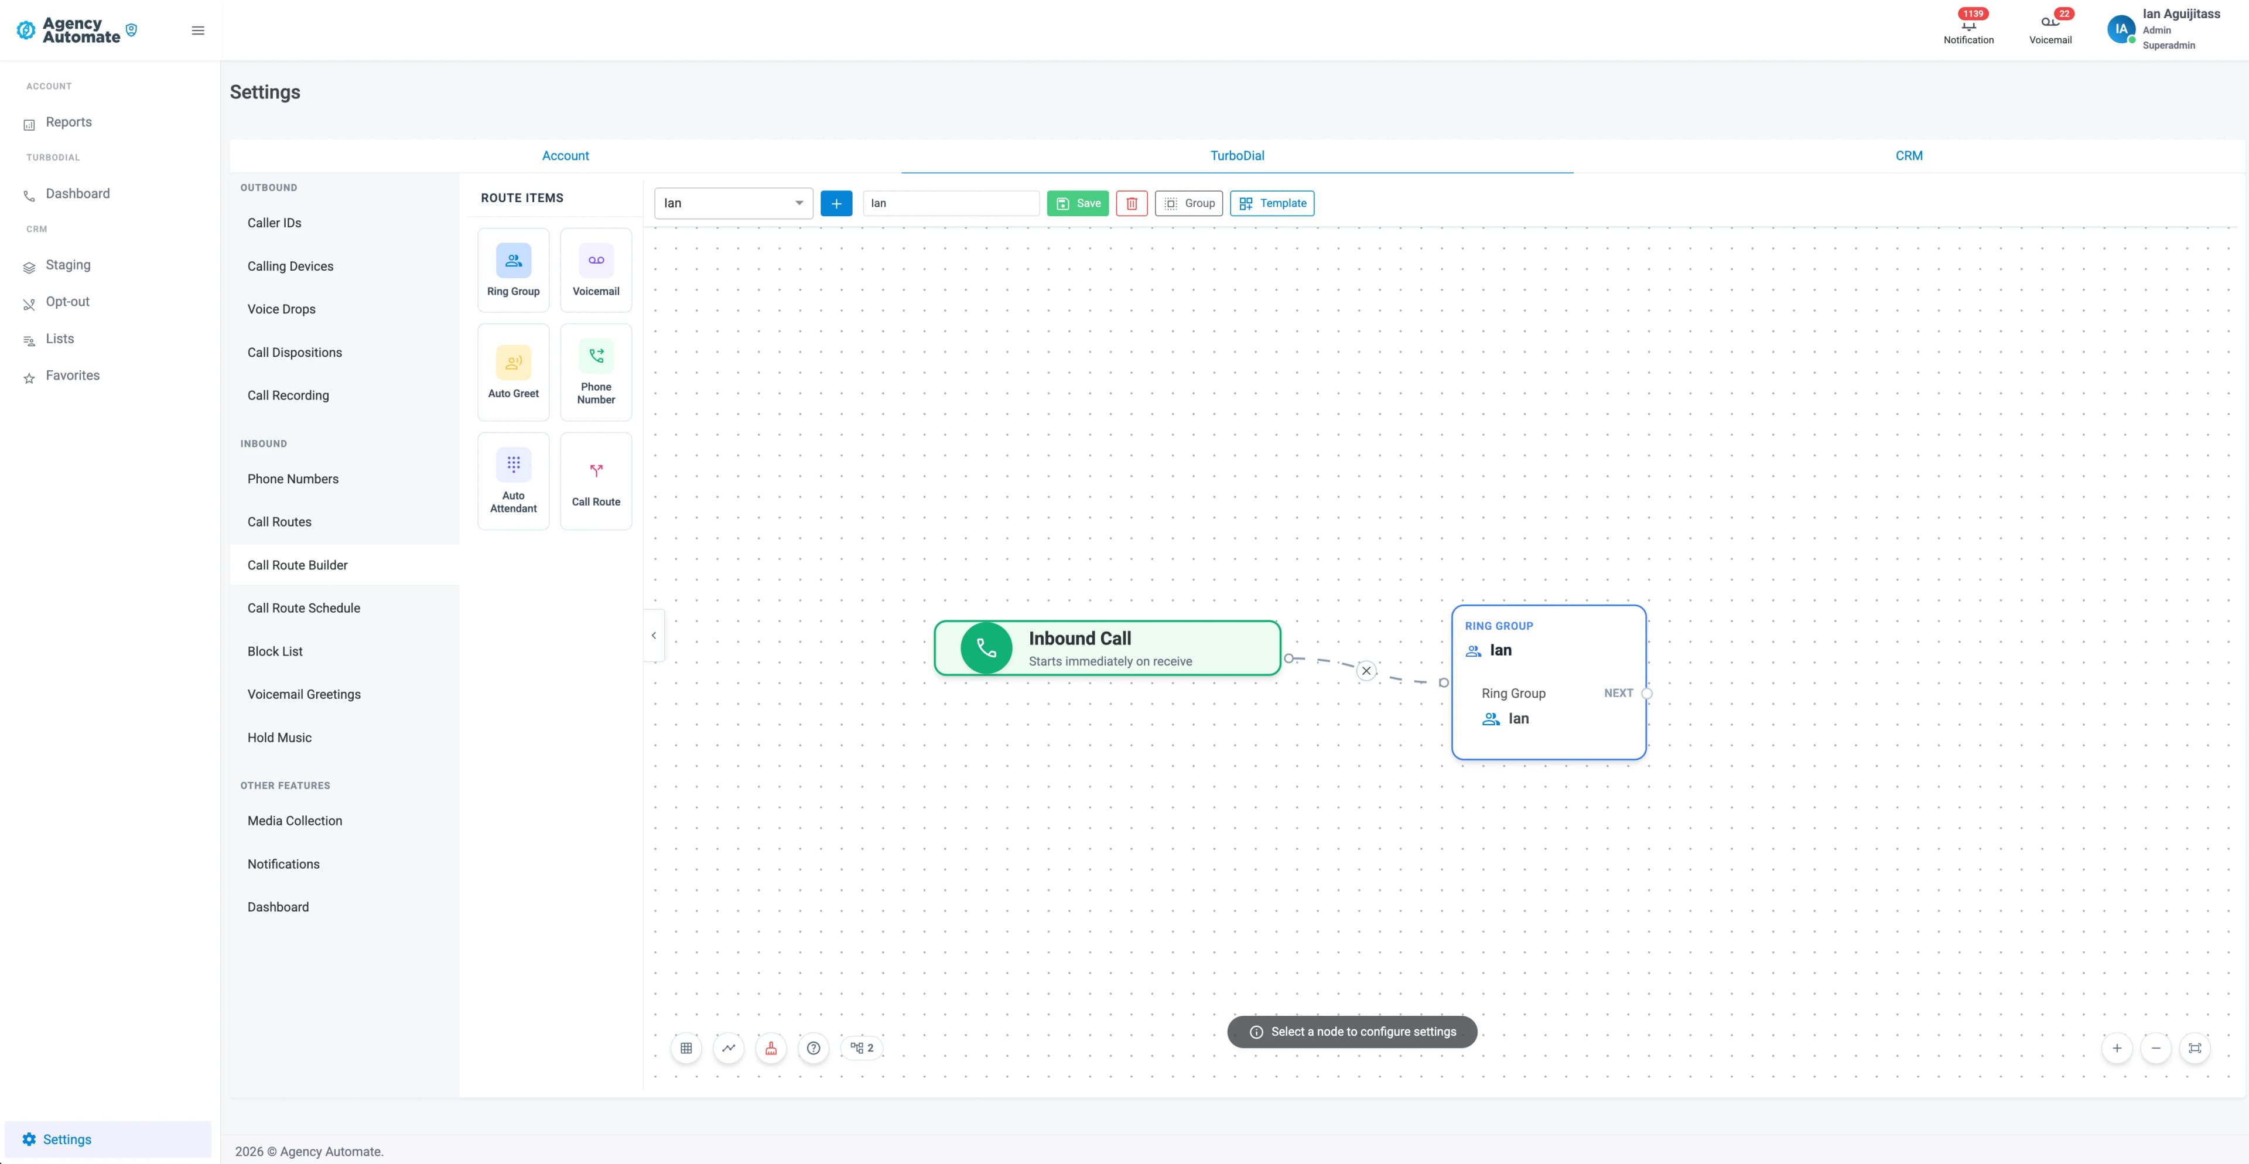Open TurboDial Dashboard in the sidebar
The height and width of the screenshot is (1164, 2249).
(78, 194)
